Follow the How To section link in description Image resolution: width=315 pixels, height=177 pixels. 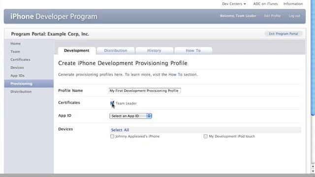(x=175, y=74)
